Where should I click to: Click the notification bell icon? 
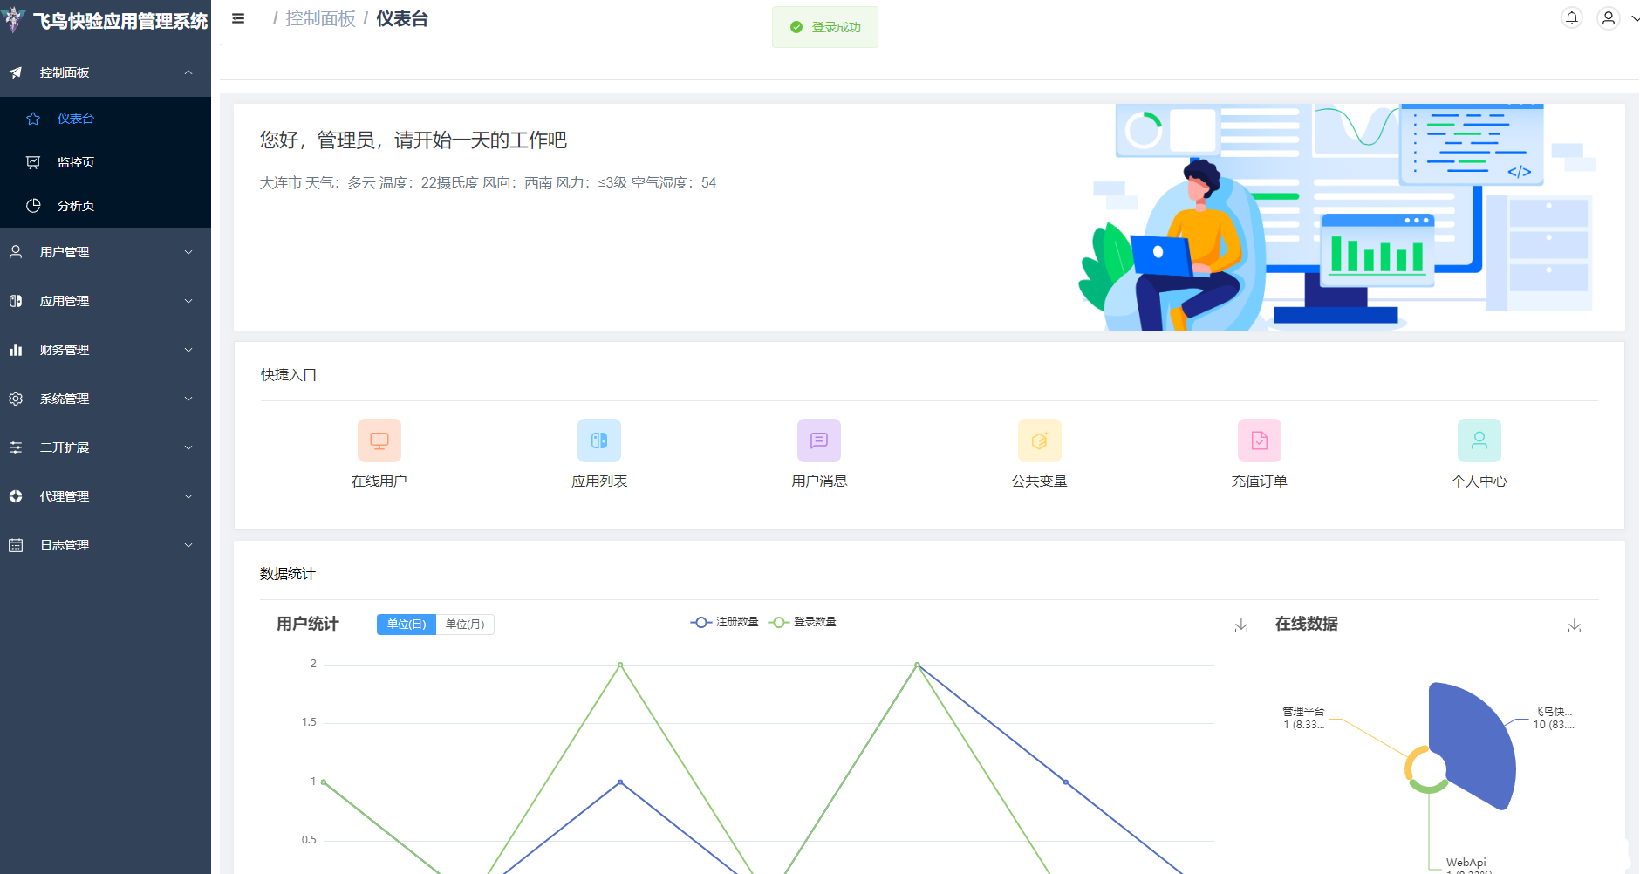click(1572, 17)
